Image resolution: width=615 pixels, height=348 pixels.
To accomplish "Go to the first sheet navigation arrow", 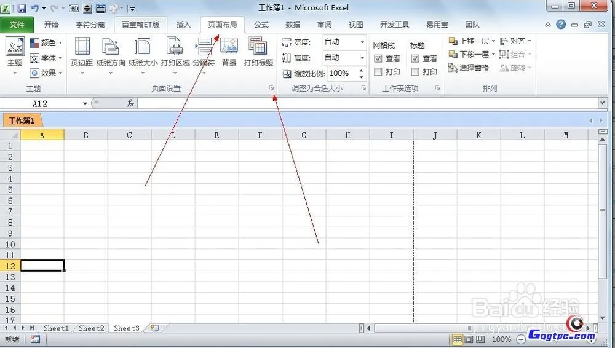I will 6,328.
